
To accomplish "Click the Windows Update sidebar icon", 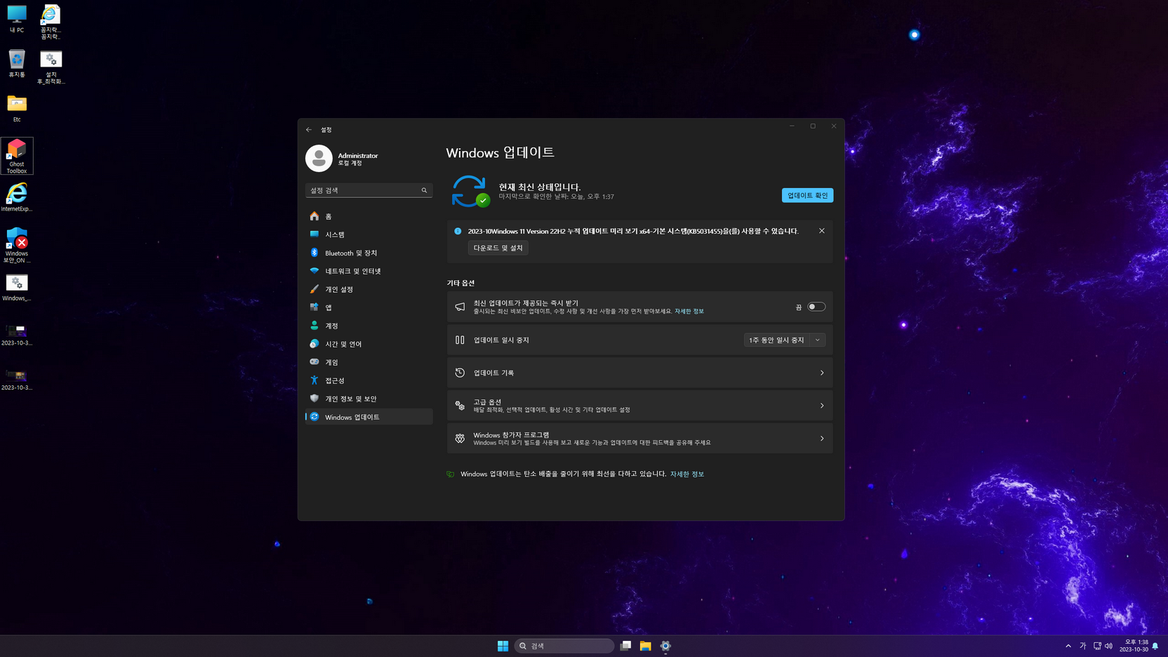I will coord(314,417).
